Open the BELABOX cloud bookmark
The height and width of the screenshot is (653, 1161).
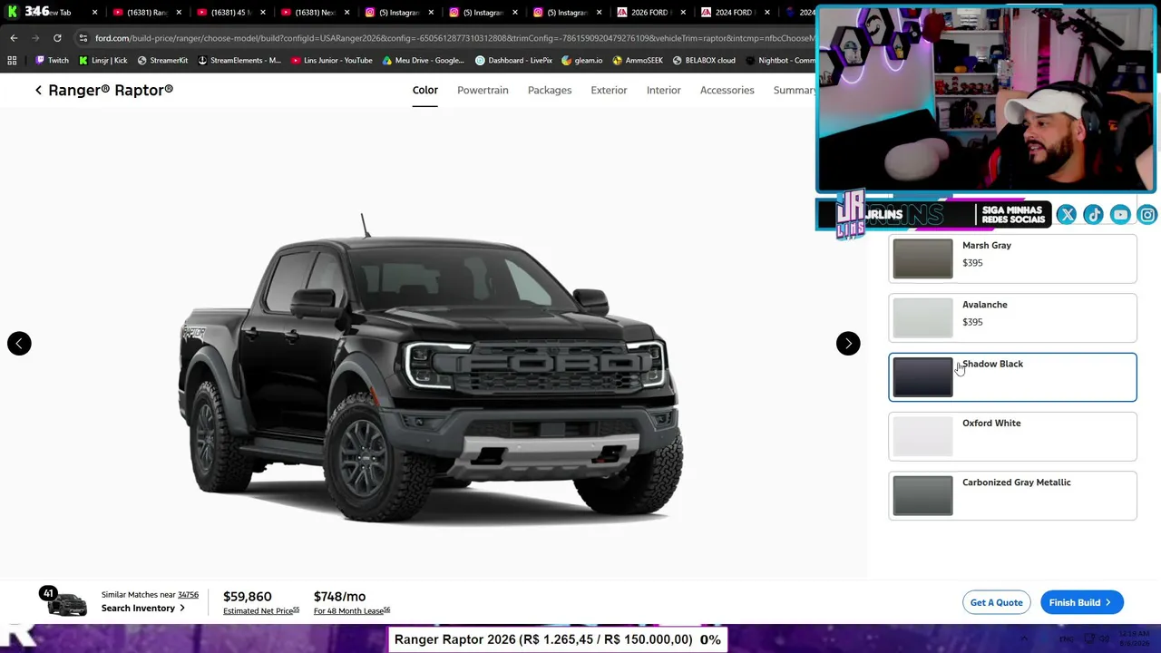pyautogui.click(x=704, y=61)
